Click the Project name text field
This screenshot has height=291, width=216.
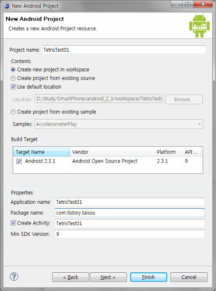[124, 50]
